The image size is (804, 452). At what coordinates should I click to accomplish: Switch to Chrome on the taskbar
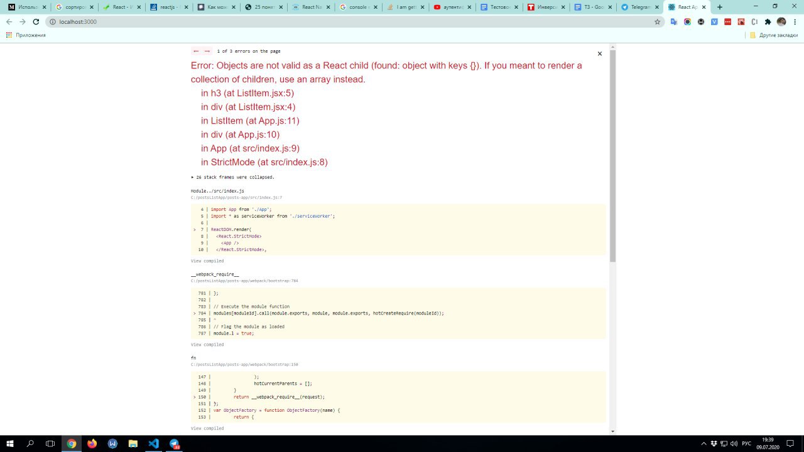(72, 443)
